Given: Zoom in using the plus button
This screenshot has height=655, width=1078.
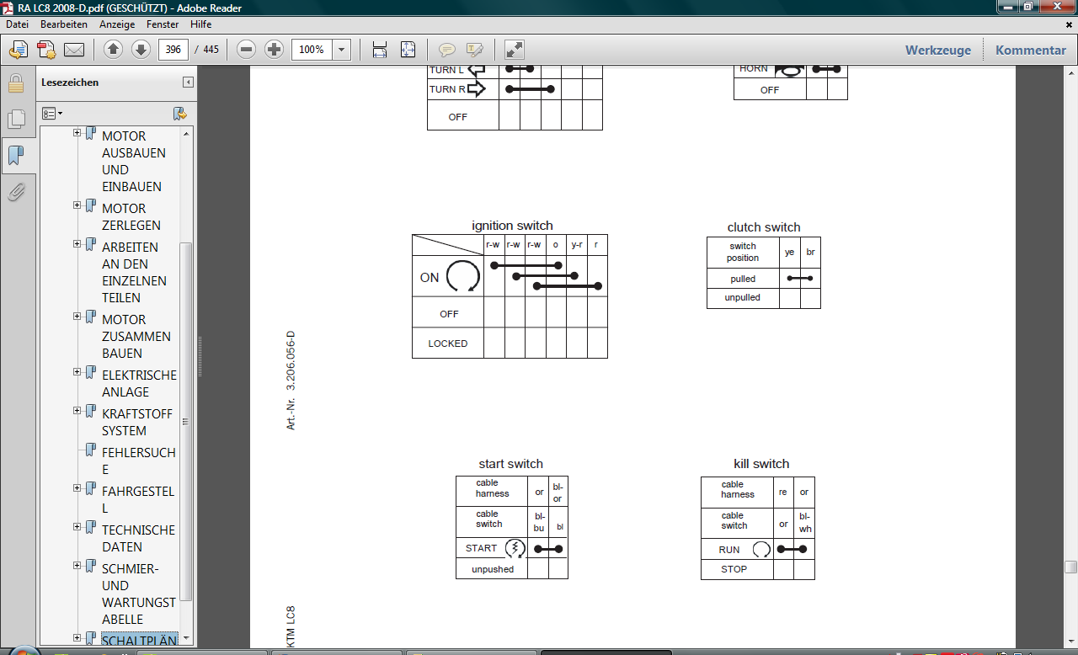Looking at the screenshot, I should pyautogui.click(x=274, y=50).
